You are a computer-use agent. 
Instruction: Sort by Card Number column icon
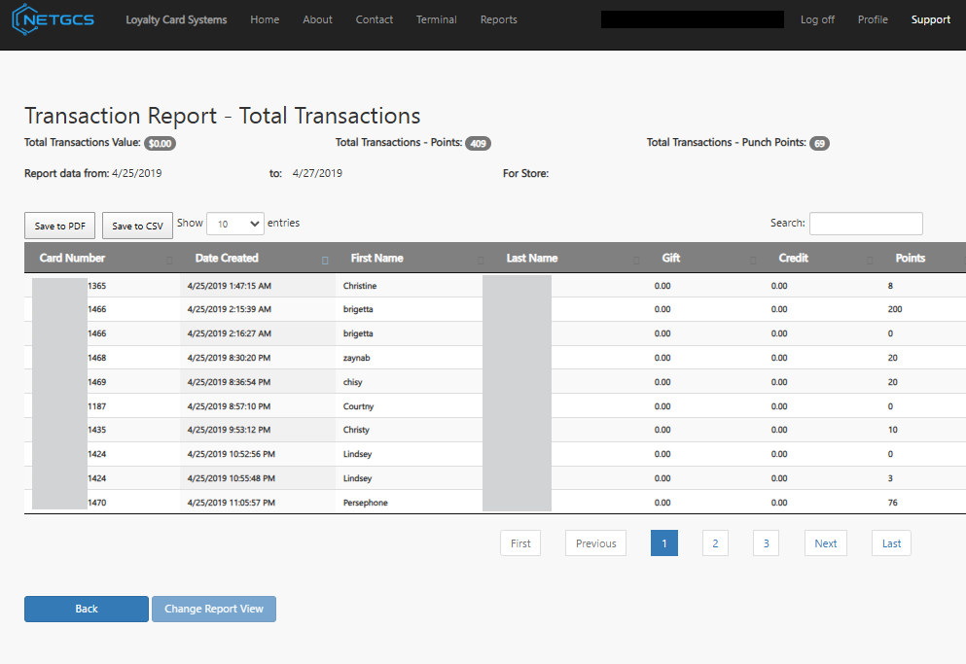(x=169, y=260)
